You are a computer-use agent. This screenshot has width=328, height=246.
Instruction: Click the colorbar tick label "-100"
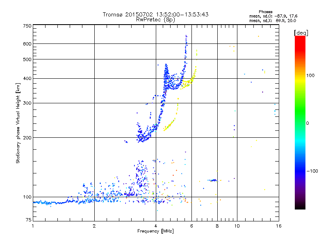click(x=312, y=171)
